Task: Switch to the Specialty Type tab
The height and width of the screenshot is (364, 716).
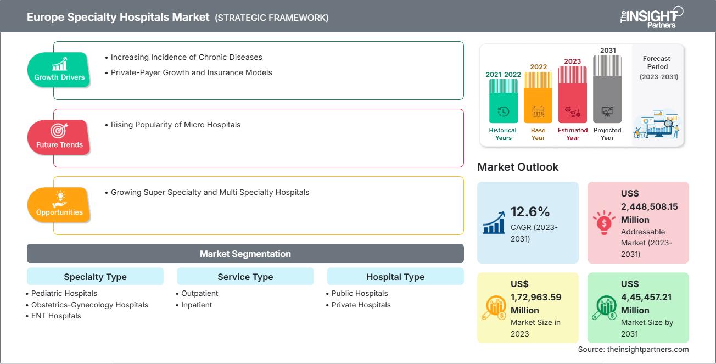Action: pos(94,276)
